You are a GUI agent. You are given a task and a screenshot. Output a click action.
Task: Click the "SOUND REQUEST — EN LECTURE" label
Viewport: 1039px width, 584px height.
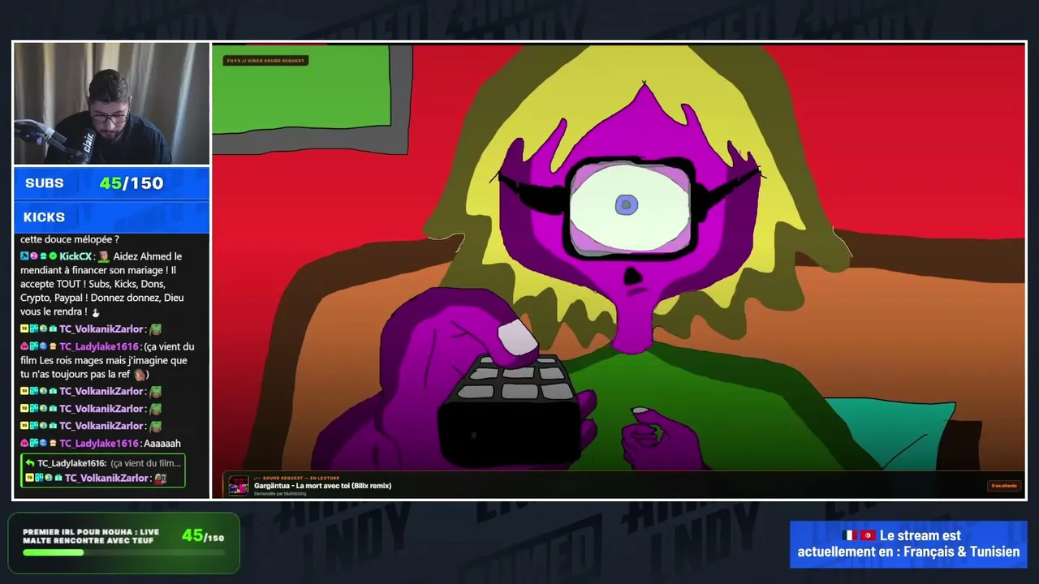(299, 478)
